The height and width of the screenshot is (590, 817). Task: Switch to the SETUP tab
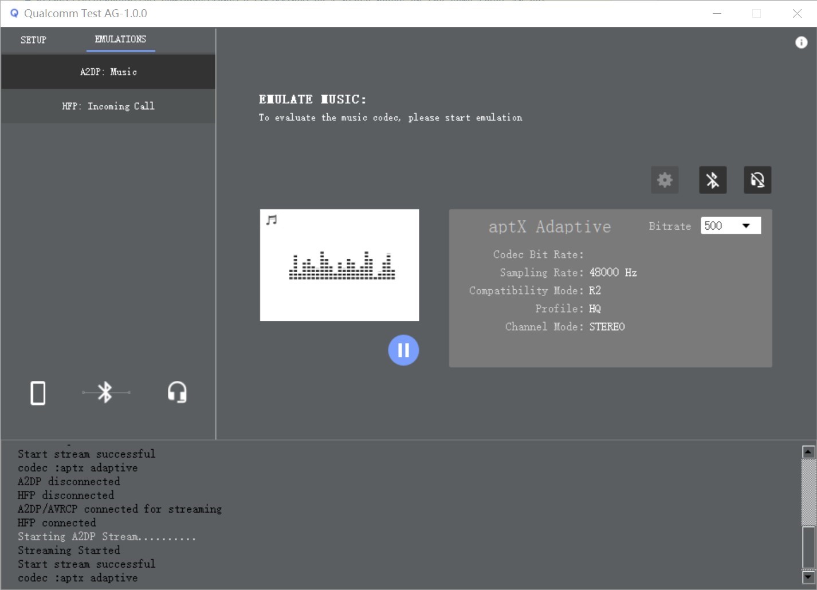click(x=33, y=40)
